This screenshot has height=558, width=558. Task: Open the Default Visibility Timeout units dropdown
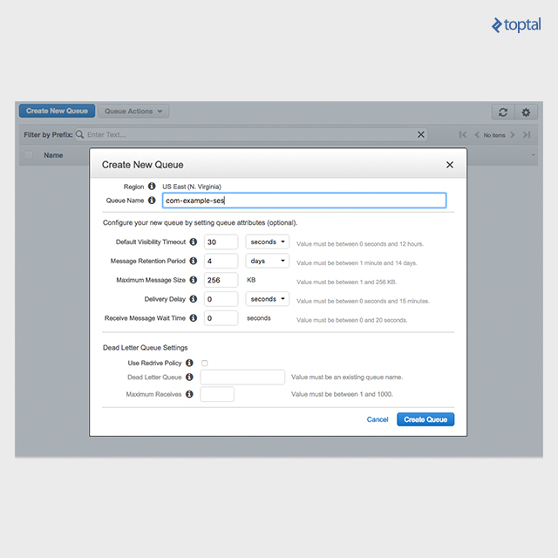pyautogui.click(x=267, y=242)
